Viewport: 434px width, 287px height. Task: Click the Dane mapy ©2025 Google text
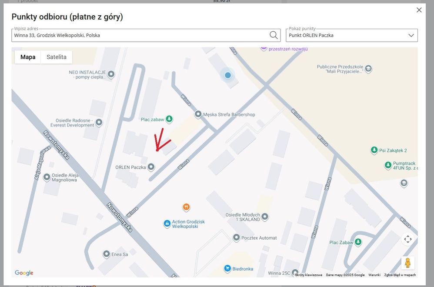pos(345,275)
